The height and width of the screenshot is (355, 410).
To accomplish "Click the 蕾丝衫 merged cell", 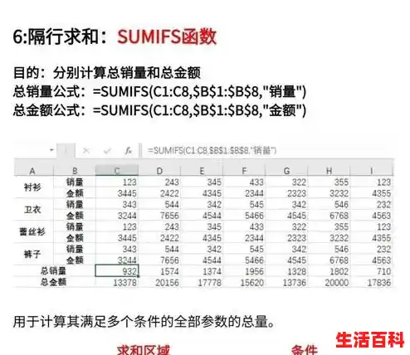I will (x=32, y=231).
